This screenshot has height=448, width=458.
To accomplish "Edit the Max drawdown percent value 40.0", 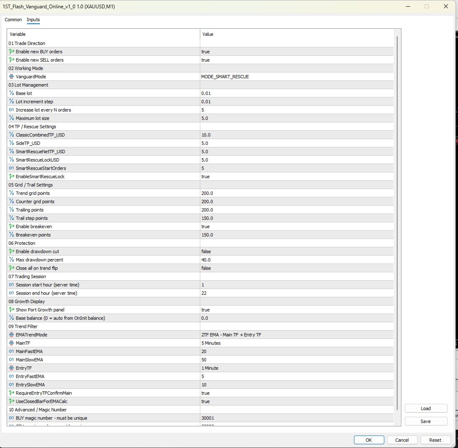I will click(297, 260).
